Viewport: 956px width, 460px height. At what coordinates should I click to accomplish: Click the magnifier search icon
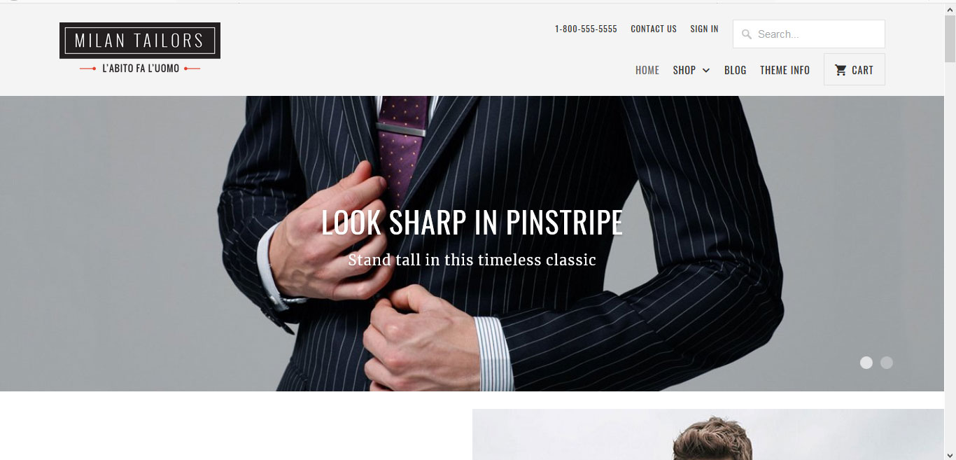[x=747, y=34]
